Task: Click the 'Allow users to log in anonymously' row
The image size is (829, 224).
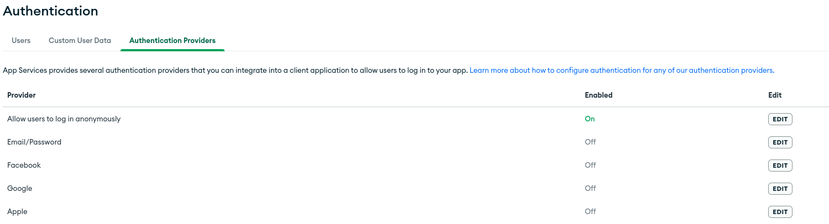Action: coord(64,119)
